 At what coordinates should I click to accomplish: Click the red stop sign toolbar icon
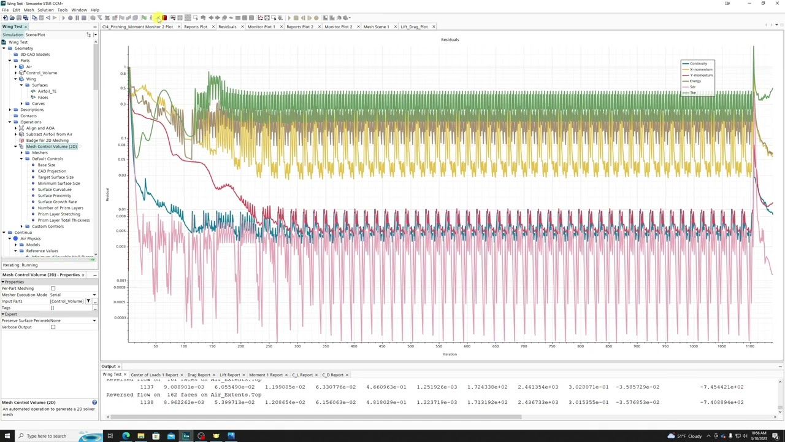coord(164,18)
